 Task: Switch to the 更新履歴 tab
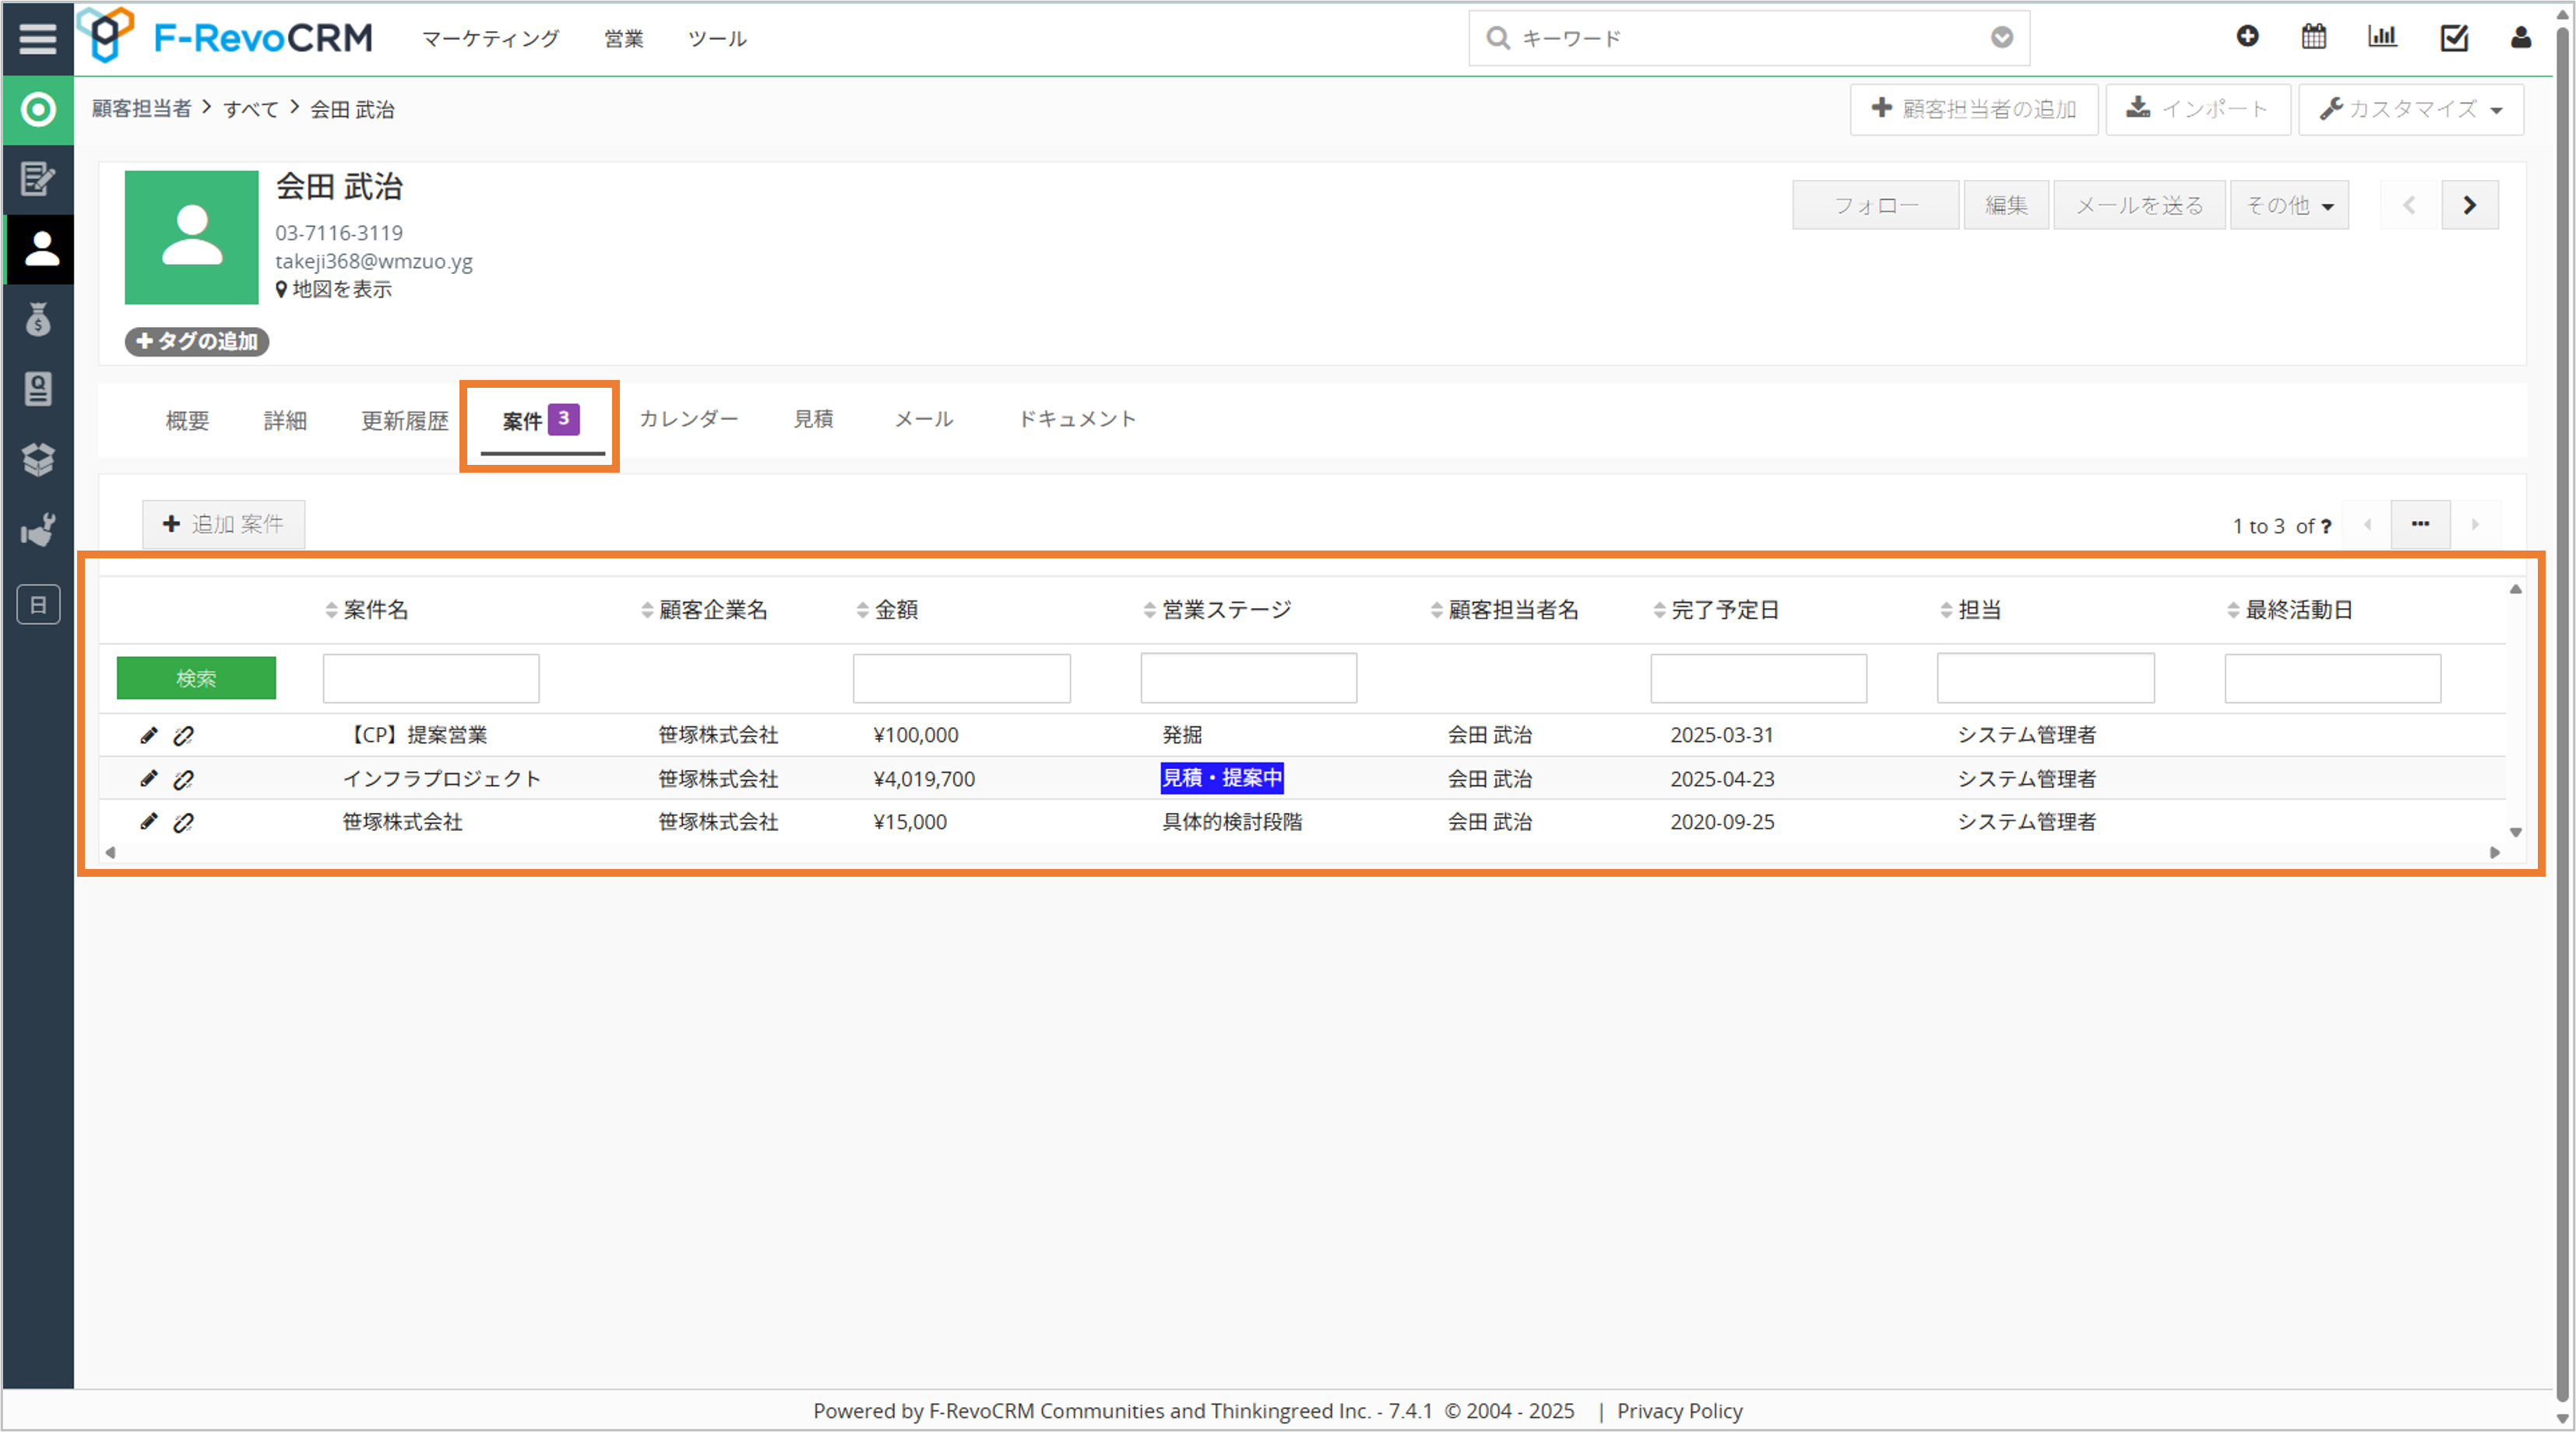pyautogui.click(x=405, y=420)
